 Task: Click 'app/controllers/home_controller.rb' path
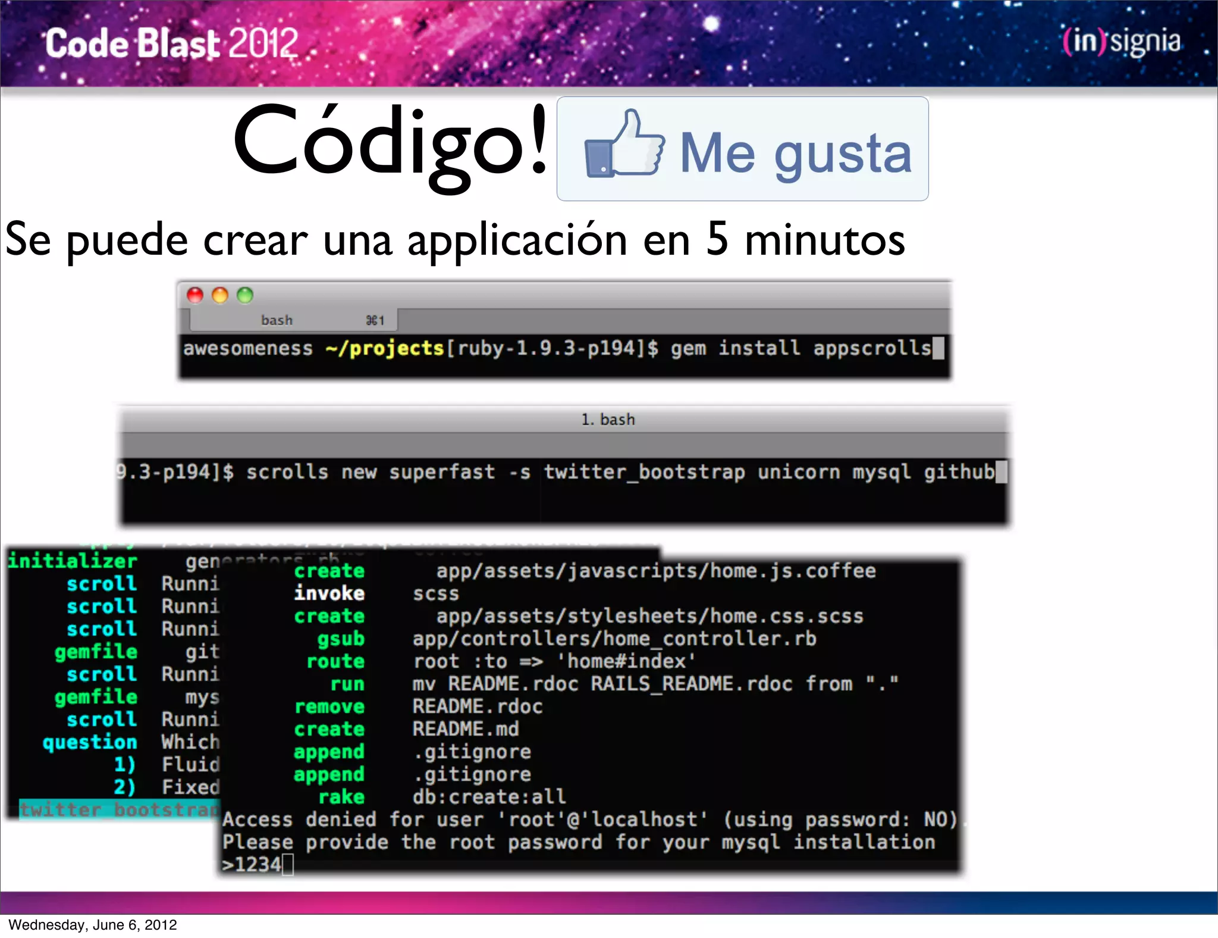614,639
